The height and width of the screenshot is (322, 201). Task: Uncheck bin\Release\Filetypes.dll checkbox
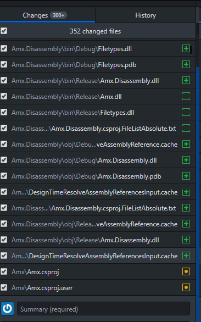point(4,112)
